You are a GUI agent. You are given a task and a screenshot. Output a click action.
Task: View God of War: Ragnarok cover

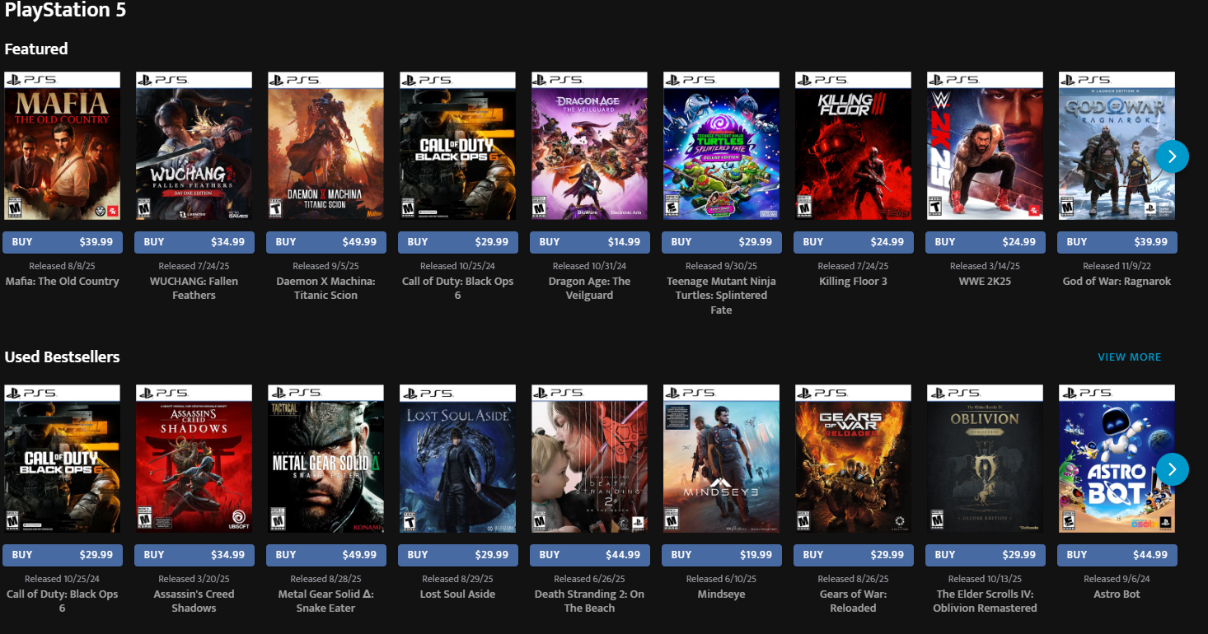point(1117,146)
